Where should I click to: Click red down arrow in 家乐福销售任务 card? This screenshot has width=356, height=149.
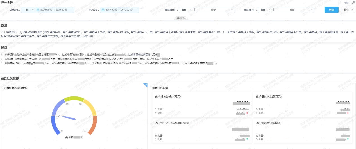click(247, 113)
